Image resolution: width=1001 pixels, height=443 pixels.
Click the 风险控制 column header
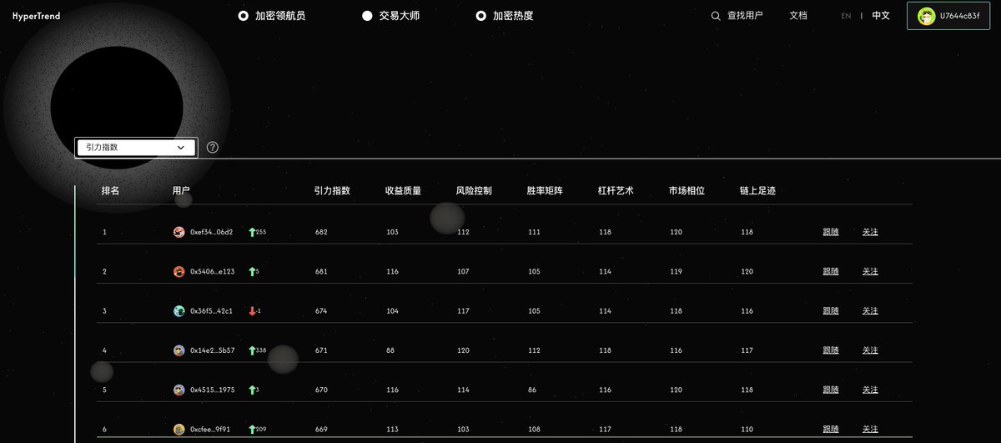[x=474, y=191]
